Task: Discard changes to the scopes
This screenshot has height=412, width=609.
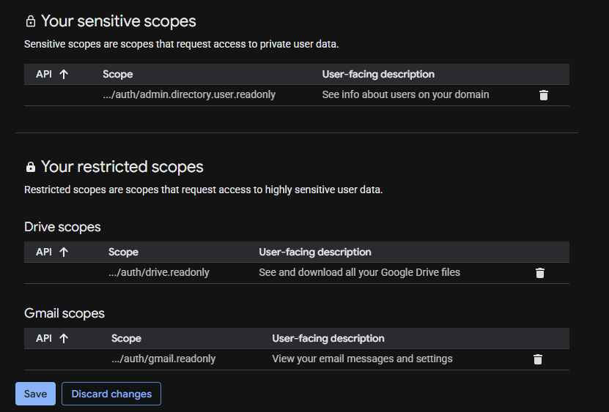Action: 111,394
